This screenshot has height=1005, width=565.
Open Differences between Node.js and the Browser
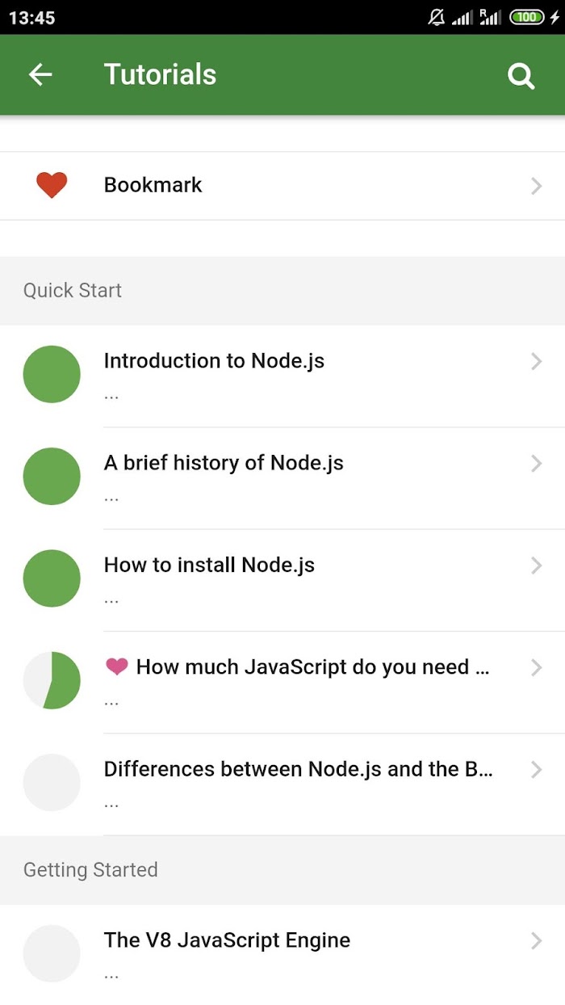(x=282, y=784)
